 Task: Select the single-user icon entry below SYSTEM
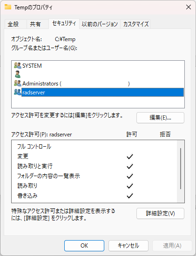[18, 74]
